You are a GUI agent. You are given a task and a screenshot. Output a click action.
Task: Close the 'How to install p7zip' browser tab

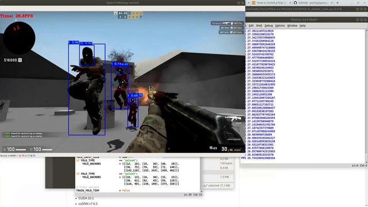290,3
